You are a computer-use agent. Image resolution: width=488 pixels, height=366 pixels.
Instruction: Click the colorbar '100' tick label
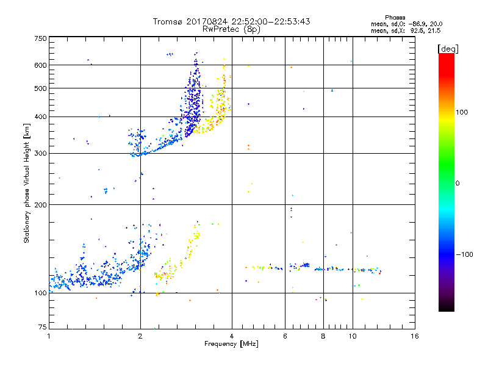462,112
